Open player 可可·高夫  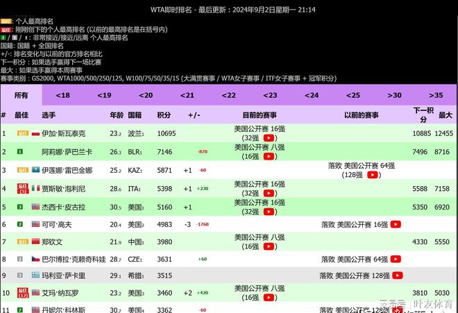click(x=57, y=224)
